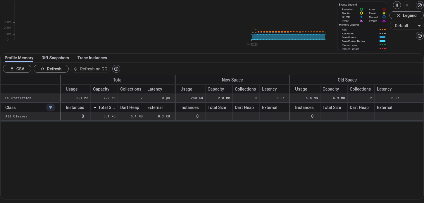Image resolution: width=424 pixels, height=203 pixels.
Task: Open the Class filter icon
Action: (51, 107)
